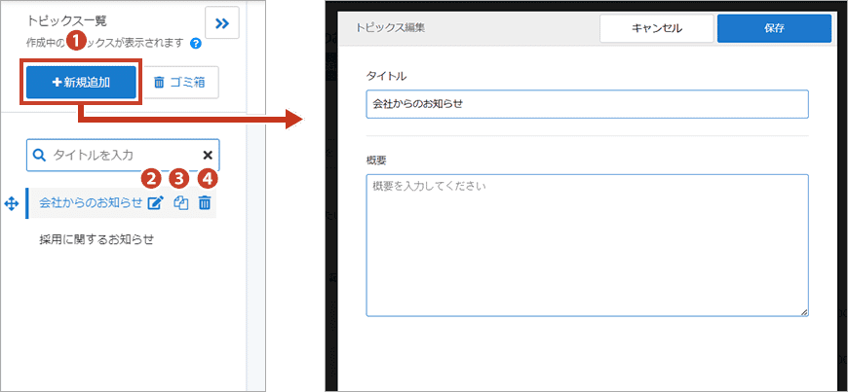Click the トピックス一覧 panel heading
Screen dimensions: 848x392
point(67,20)
